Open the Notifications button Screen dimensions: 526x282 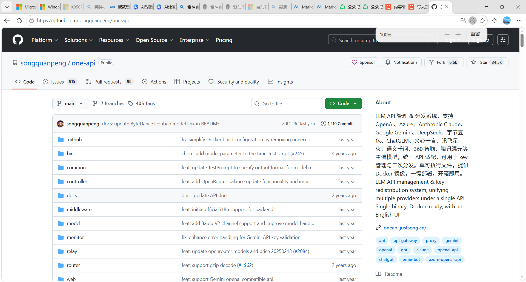point(401,62)
